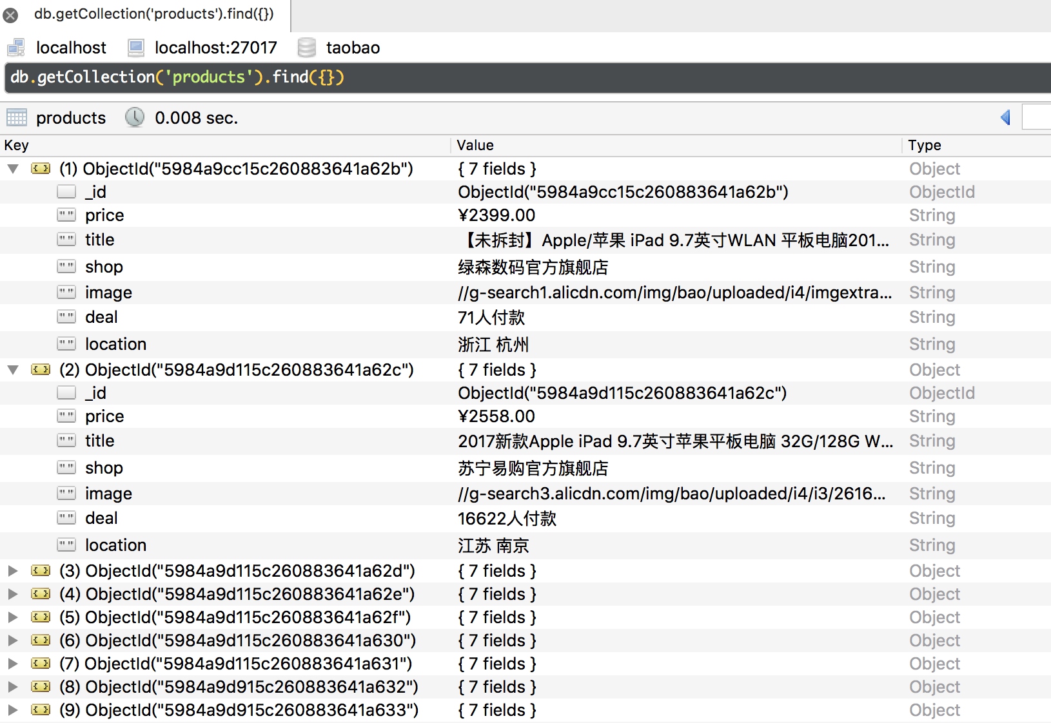
Task: Click the taobao database icon
Action: pyautogui.click(x=307, y=48)
